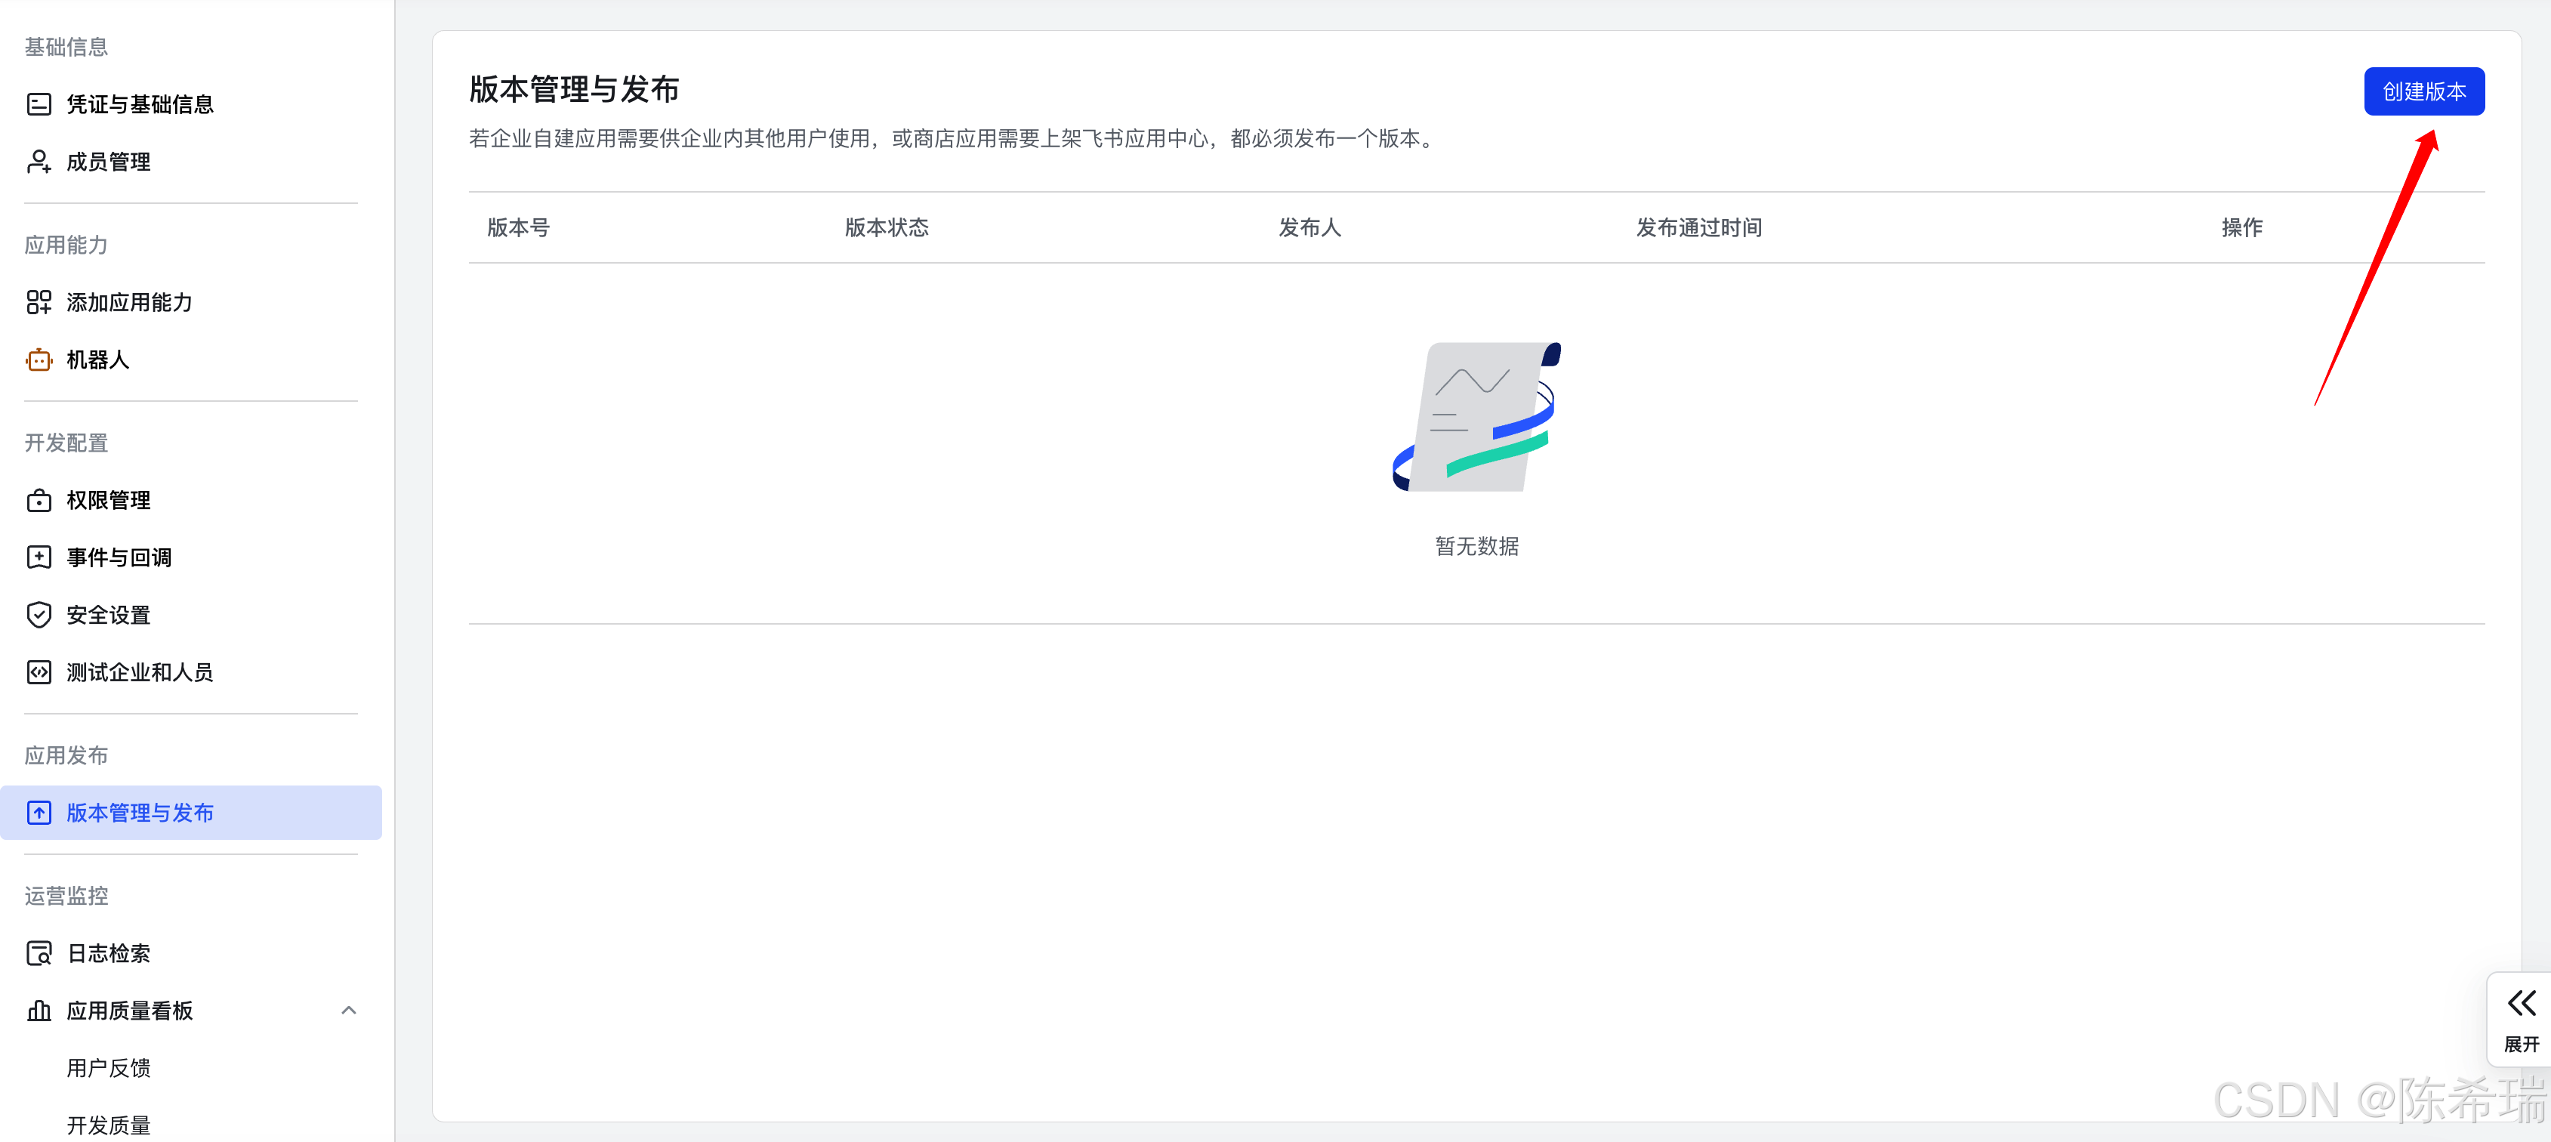Select the 凭证与基础信息 credential icon

[x=39, y=103]
